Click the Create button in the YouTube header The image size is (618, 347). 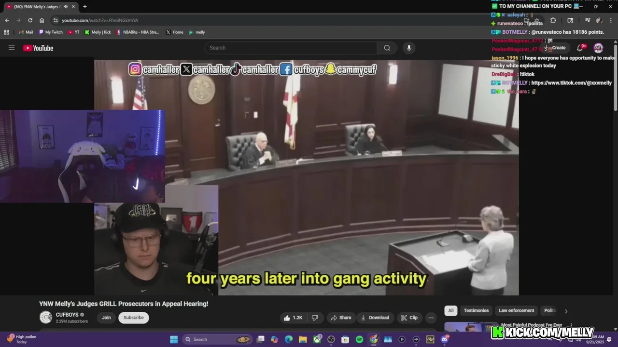click(x=556, y=48)
